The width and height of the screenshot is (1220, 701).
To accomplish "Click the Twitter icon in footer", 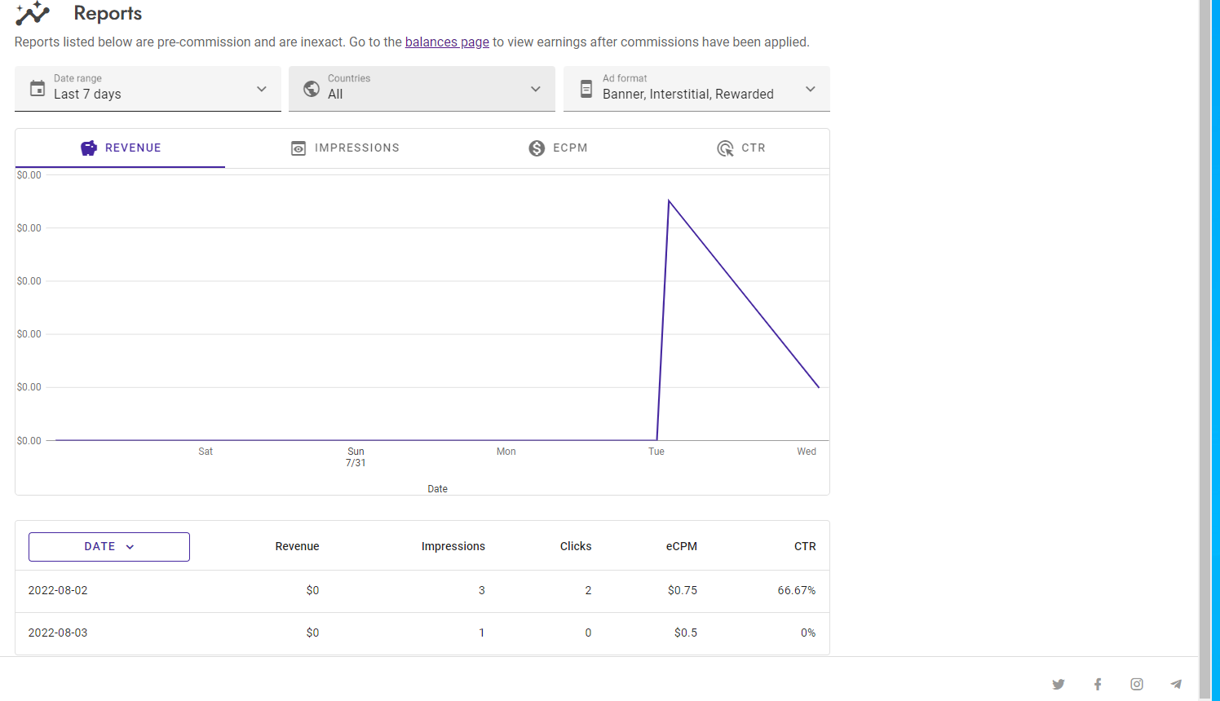I will (1059, 685).
